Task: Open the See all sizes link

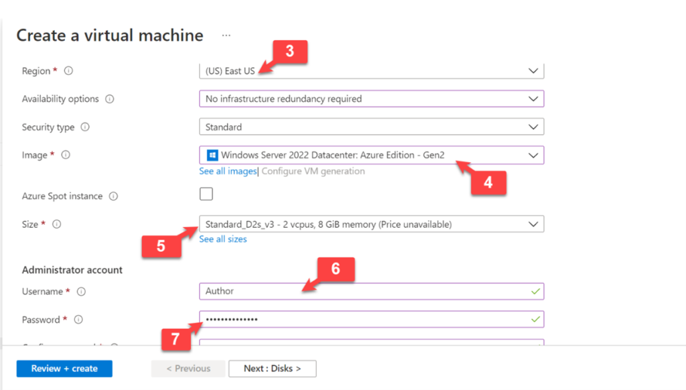Action: (x=223, y=239)
